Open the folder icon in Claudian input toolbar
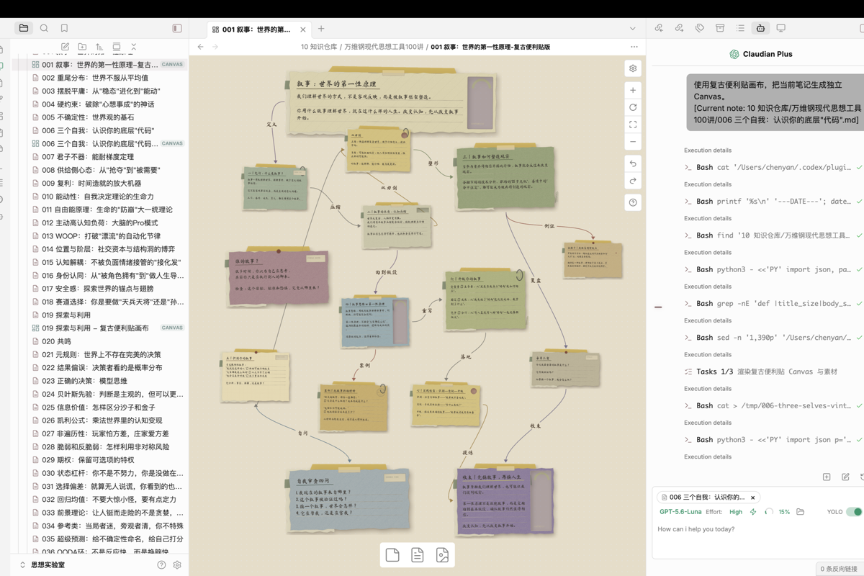Viewport: 864px width, 576px height. (800, 512)
